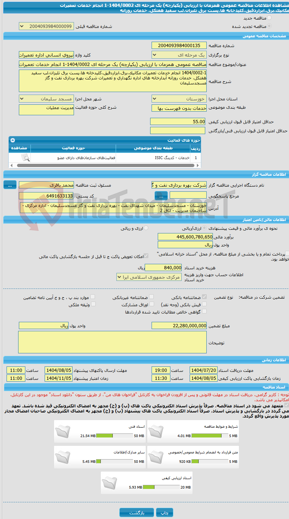Click the 19:00 time field
289x519 pixels.
161,370
